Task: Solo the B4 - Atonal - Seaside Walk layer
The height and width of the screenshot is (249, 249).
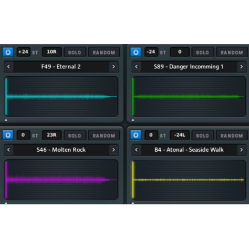Action: [203, 136]
